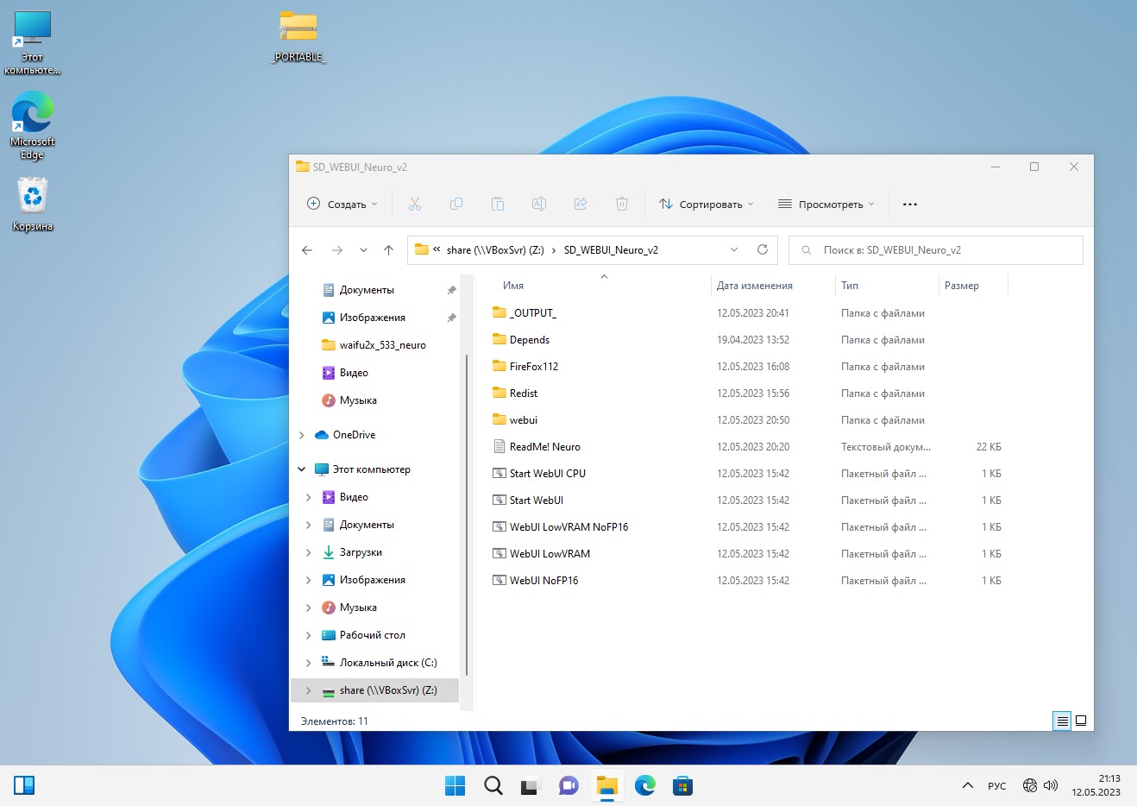Click the search box for SD_WEBUI_Neuro_v2

coord(936,250)
